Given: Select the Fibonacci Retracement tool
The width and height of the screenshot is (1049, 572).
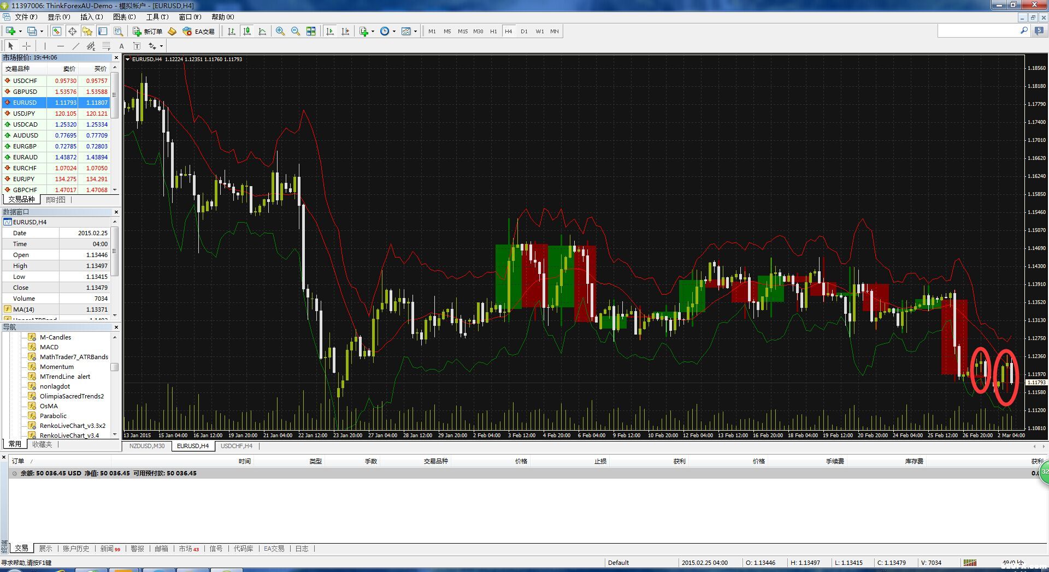Looking at the screenshot, I should point(106,46).
